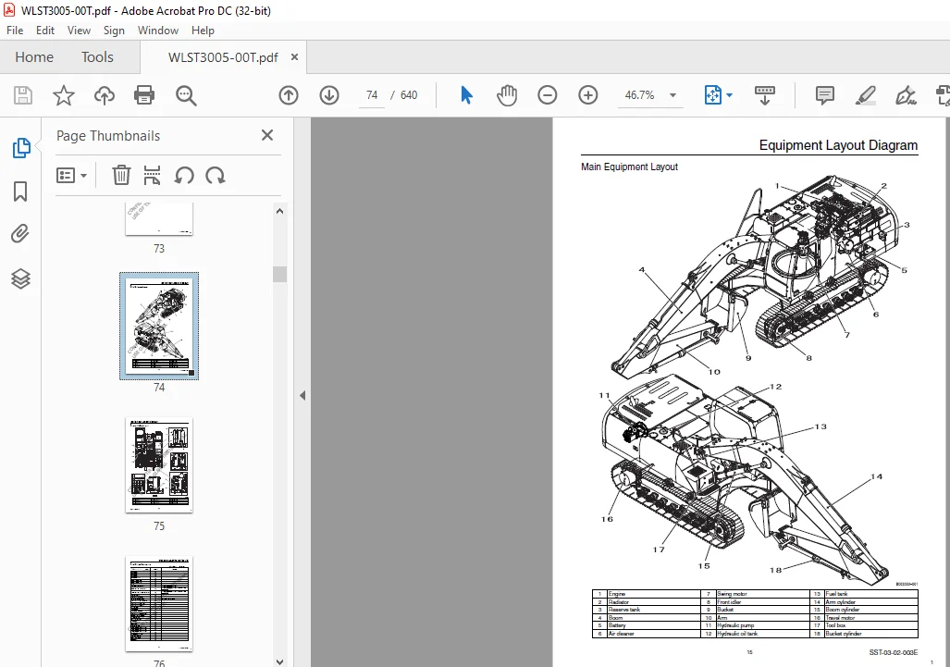The image size is (950, 667).
Task: Click page label 74 under thumbnail
Action: (159, 387)
